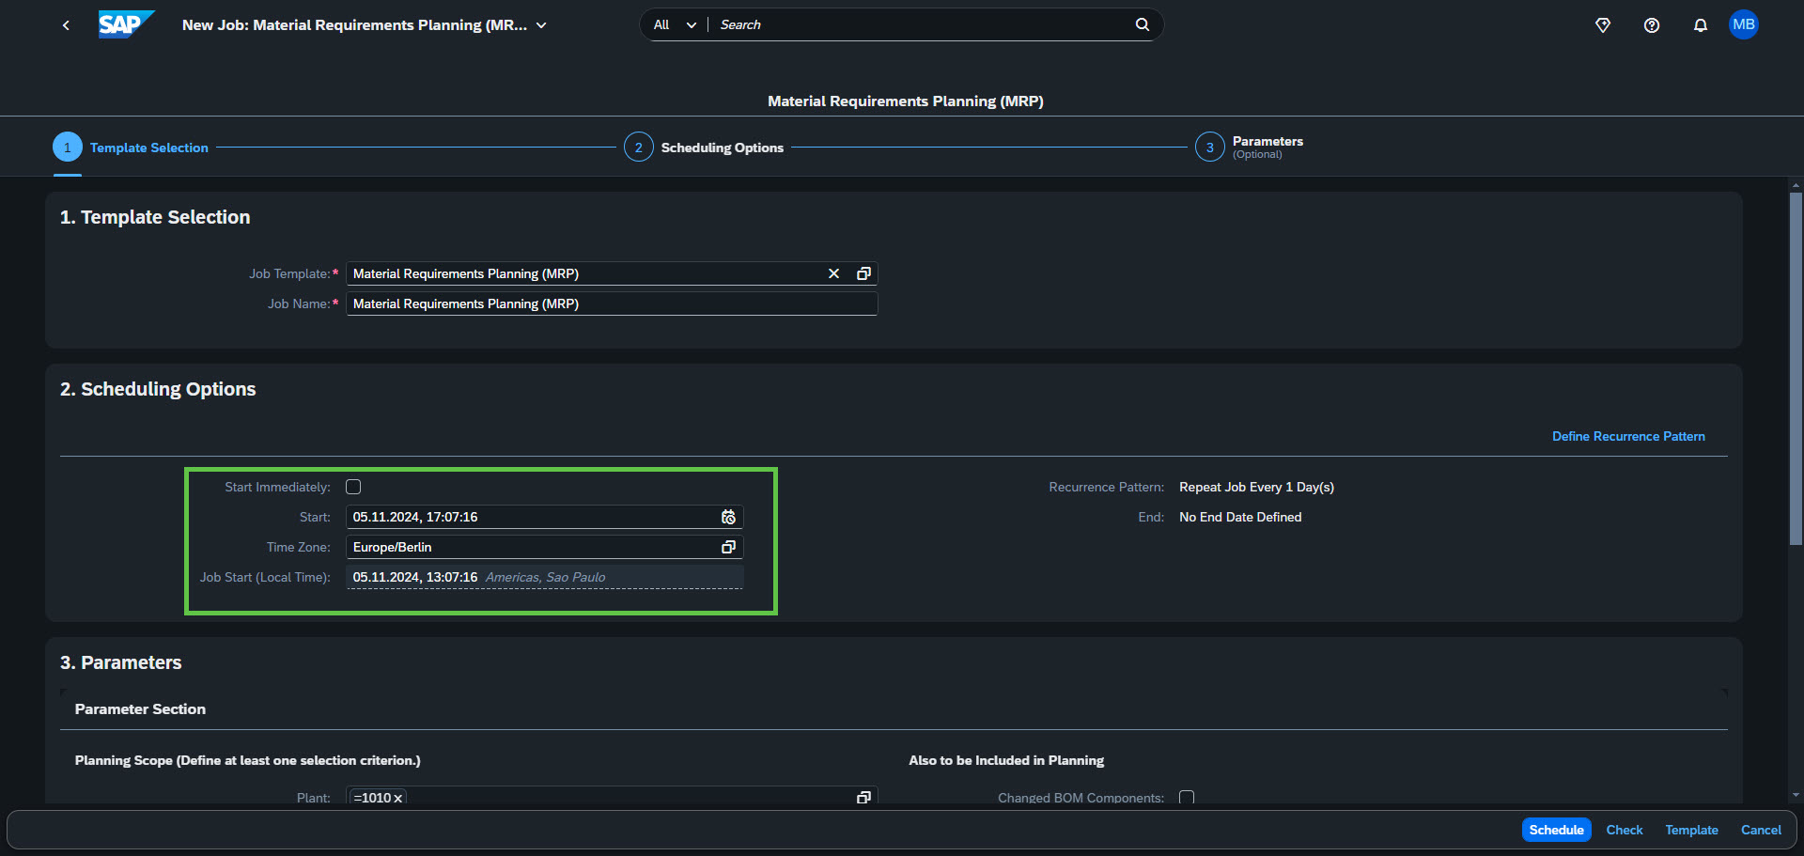
Task: Click the Cancel button
Action: click(1761, 830)
